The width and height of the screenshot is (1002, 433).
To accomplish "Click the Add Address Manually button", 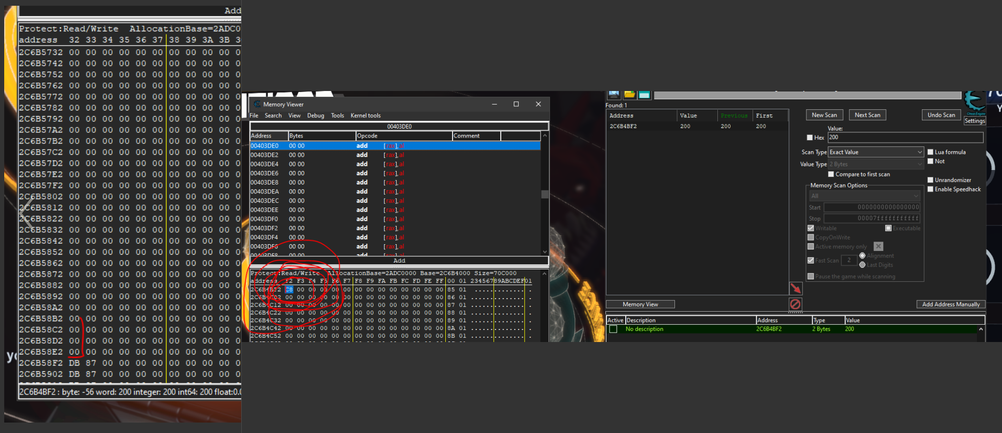I will [x=951, y=304].
